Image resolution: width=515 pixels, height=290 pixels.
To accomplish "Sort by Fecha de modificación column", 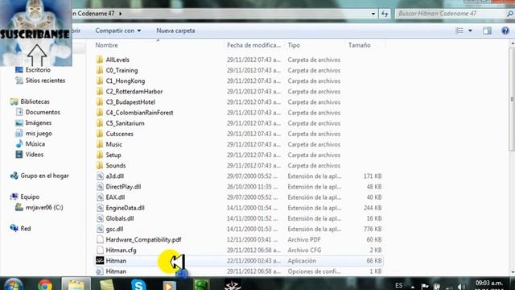I will click(x=254, y=45).
